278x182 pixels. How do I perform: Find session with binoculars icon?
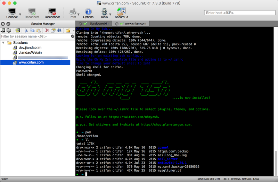coord(59,31)
